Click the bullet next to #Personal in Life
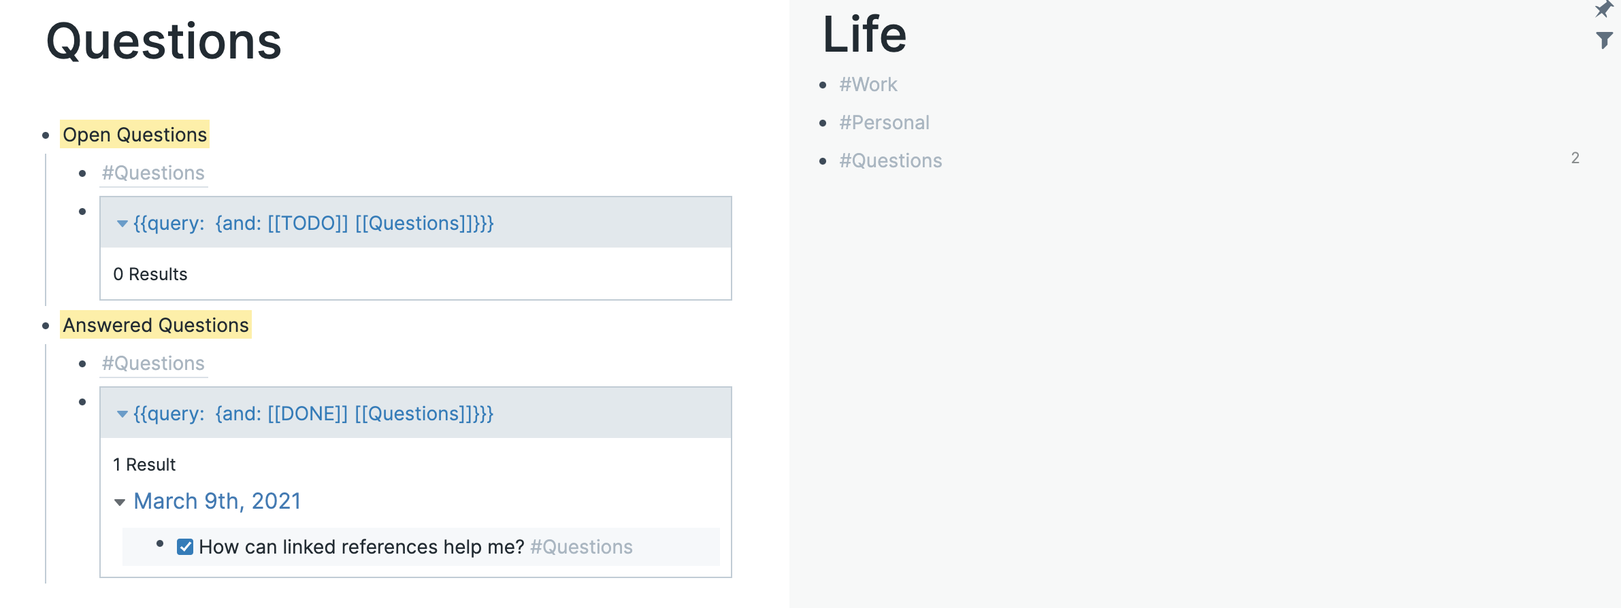Viewport: 1621px width, 608px height. [824, 123]
